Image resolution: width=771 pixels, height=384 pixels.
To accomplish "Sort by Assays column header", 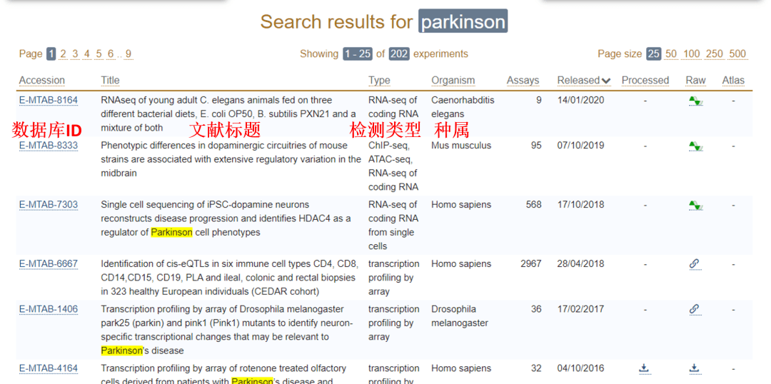I will pyautogui.click(x=523, y=80).
